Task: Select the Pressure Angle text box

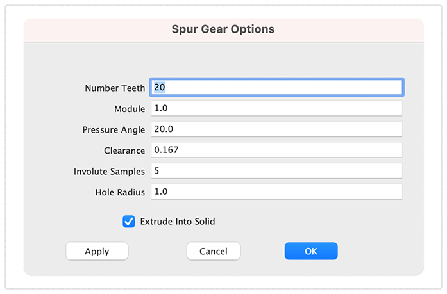Action: click(276, 129)
